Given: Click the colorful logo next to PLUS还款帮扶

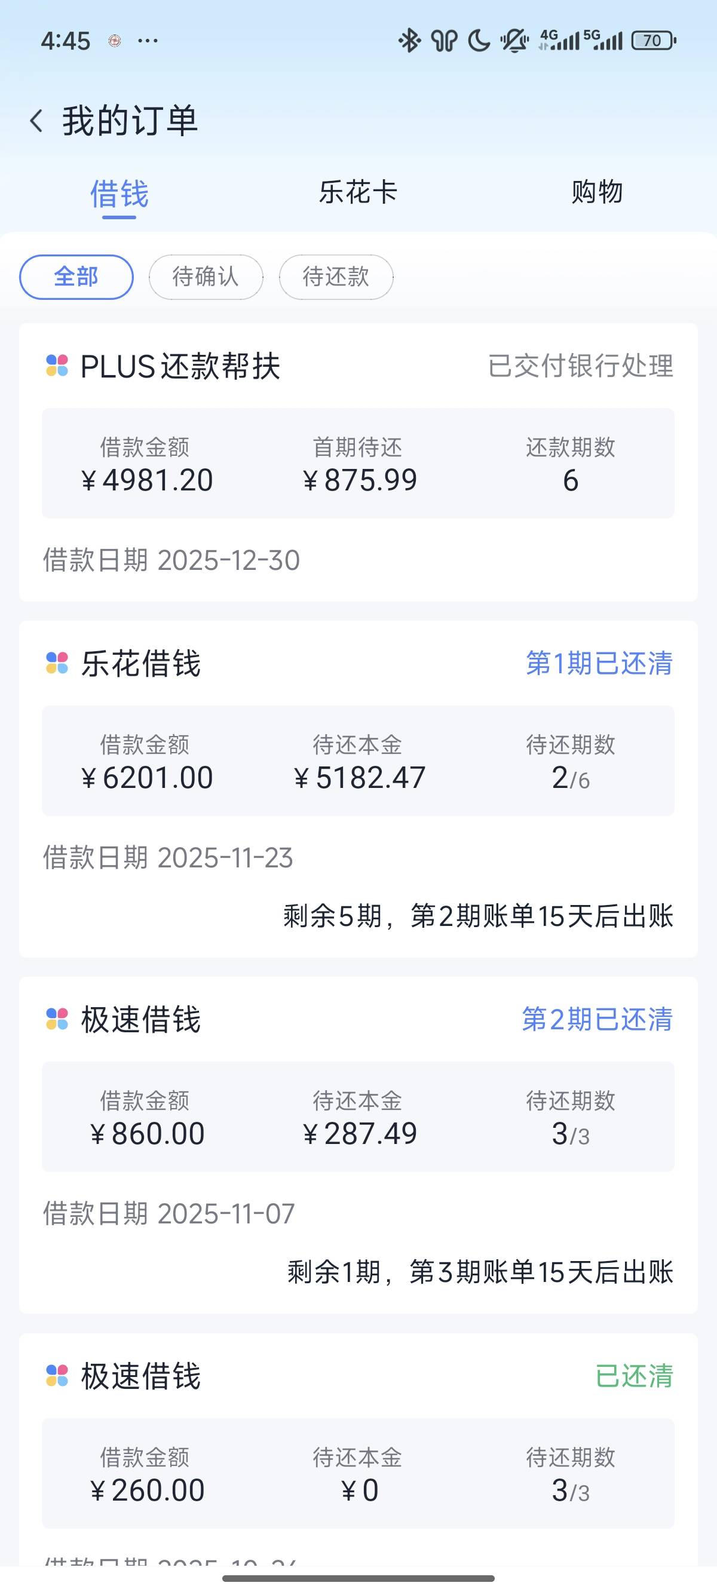Looking at the screenshot, I should (x=57, y=366).
